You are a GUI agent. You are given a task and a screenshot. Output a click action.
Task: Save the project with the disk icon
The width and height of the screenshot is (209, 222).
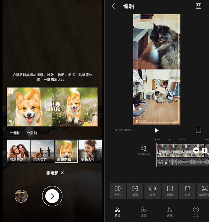tap(198, 6)
